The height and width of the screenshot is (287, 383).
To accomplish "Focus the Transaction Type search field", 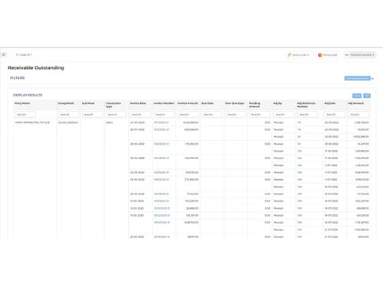I will pyautogui.click(x=116, y=115).
